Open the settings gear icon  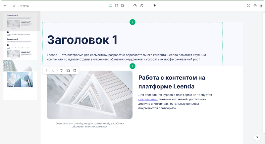[255, 6]
